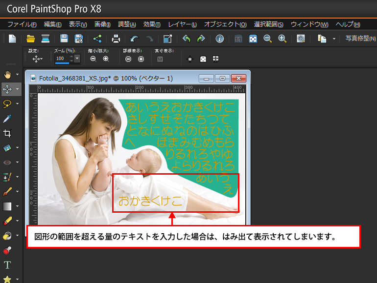Rotate the image right with the green arrow
Image resolution: width=377 pixels, height=283 pixels.
coord(201,39)
